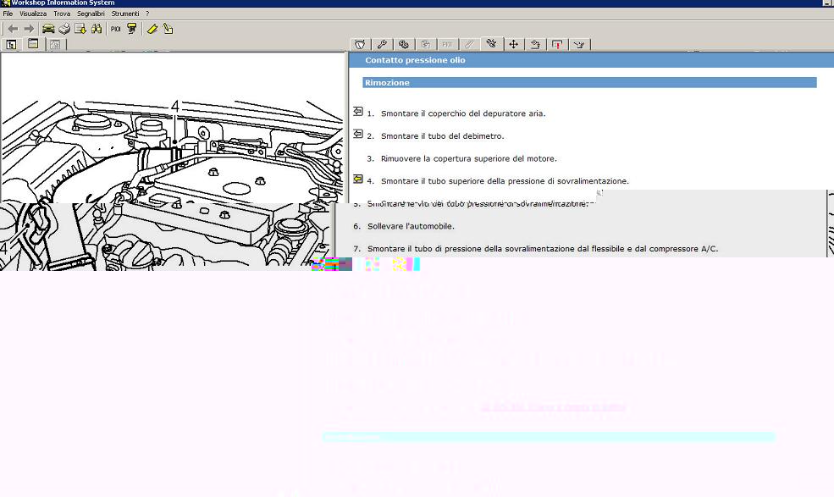This screenshot has width=834, height=497.
Task: Select the four-arrow move tab
Action: (513, 44)
